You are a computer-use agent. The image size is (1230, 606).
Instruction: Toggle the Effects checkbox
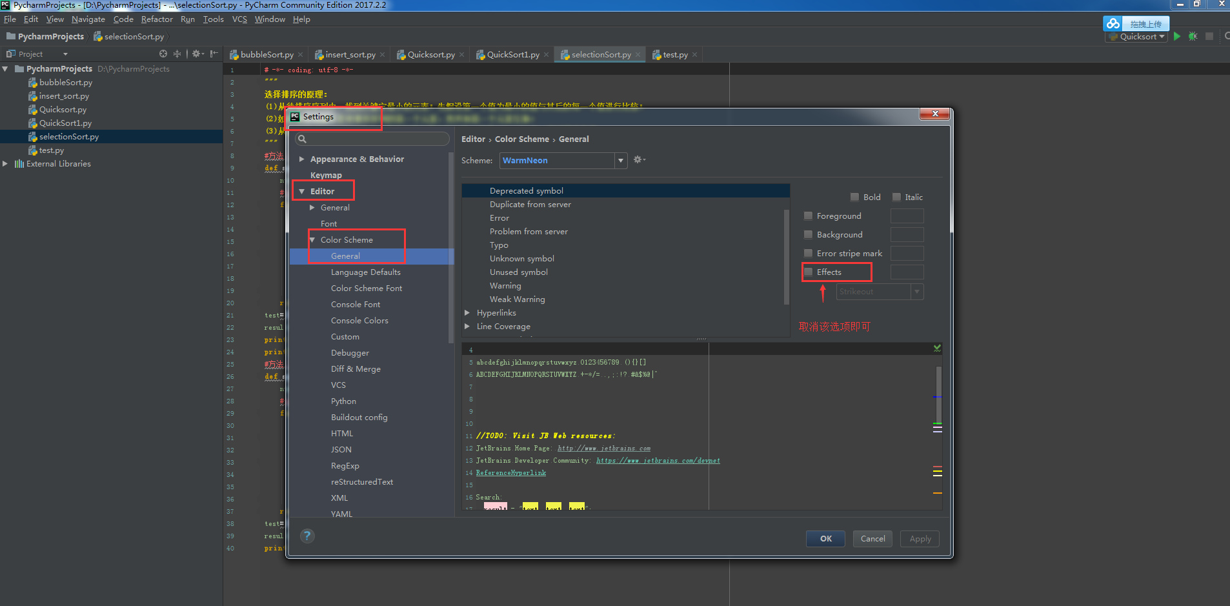[x=808, y=272]
